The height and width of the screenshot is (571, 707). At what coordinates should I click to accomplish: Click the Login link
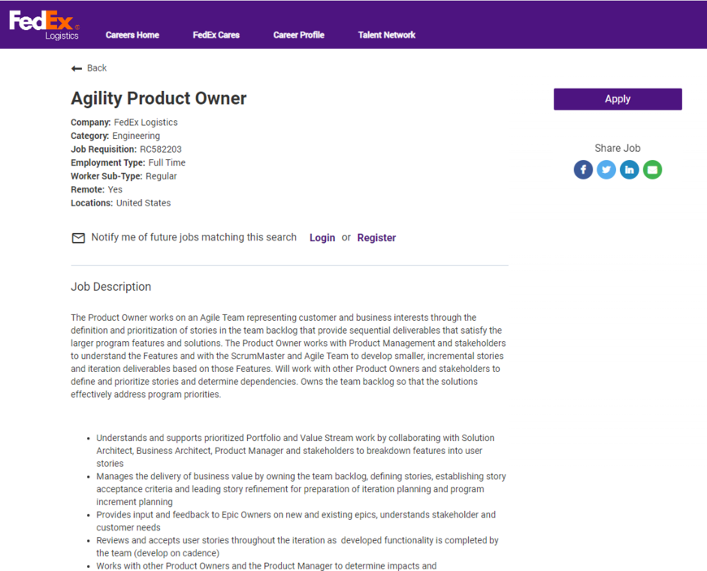(x=322, y=237)
